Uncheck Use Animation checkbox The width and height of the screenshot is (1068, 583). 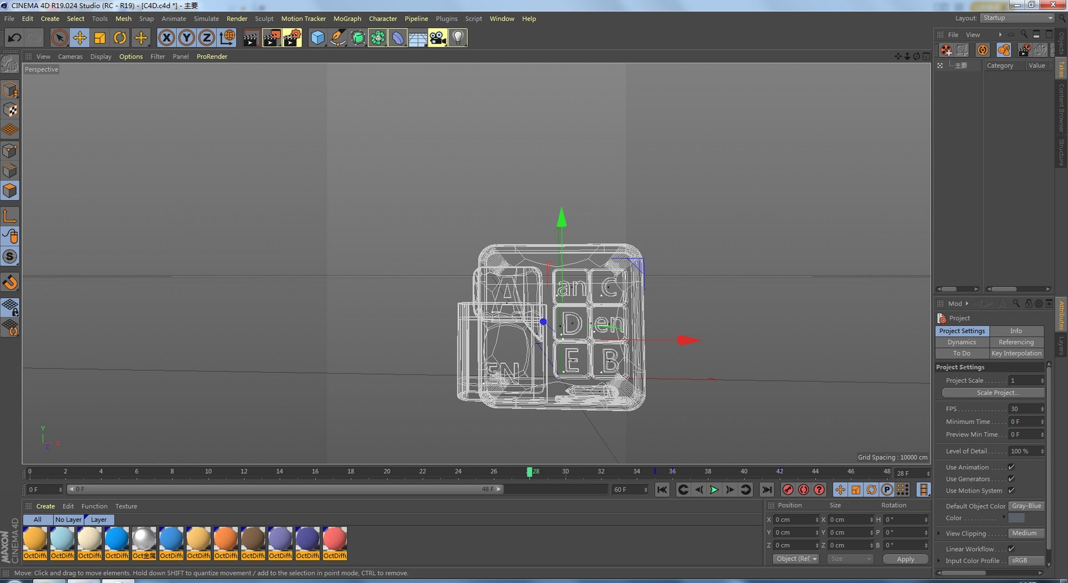click(1011, 467)
